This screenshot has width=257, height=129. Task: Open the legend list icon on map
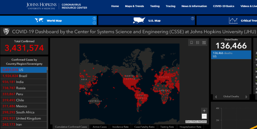pos(198,43)
